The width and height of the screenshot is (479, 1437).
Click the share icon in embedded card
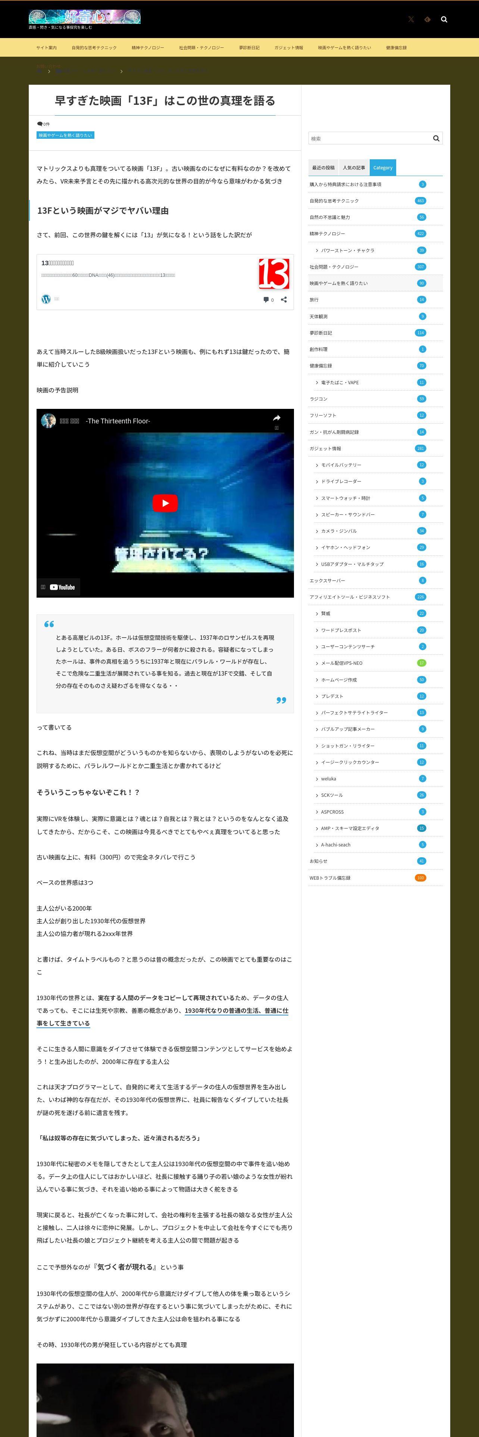click(284, 300)
